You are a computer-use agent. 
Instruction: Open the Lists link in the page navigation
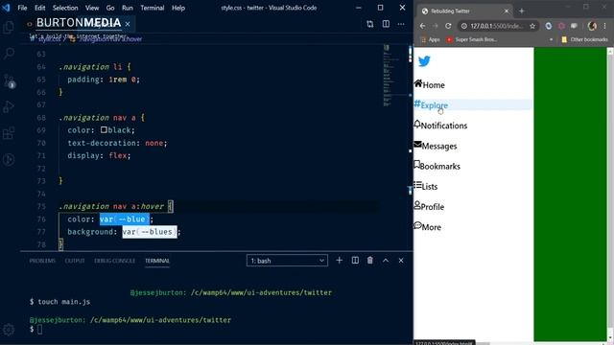pyautogui.click(x=426, y=186)
